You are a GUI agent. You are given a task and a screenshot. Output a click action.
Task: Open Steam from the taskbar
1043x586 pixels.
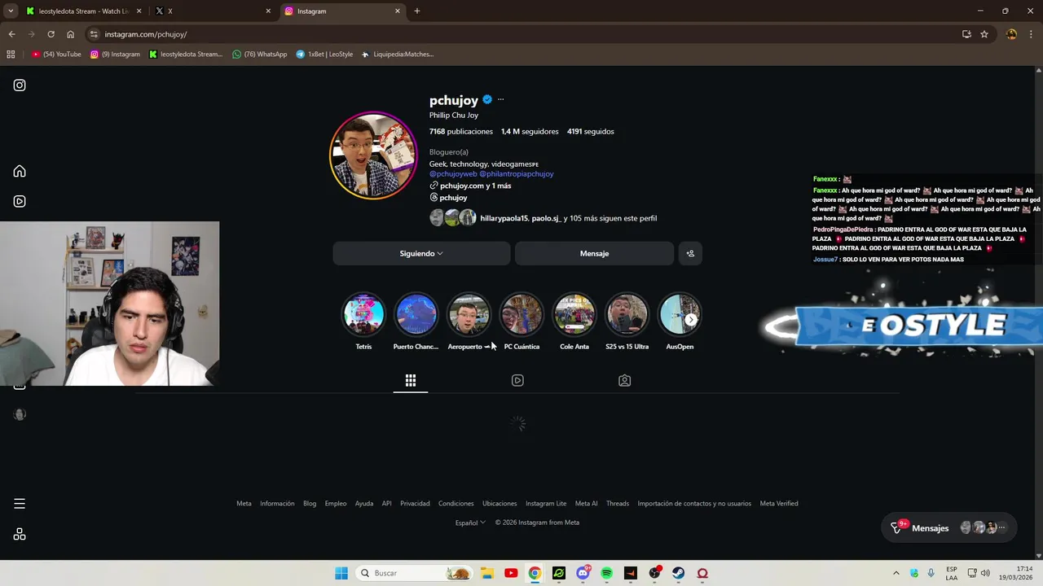[x=678, y=573]
